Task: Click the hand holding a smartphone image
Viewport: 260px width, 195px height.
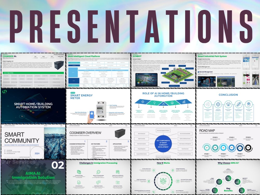Action: click(x=91, y=117)
